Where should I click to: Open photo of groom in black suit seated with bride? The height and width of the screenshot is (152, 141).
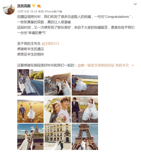coord(85,110)
